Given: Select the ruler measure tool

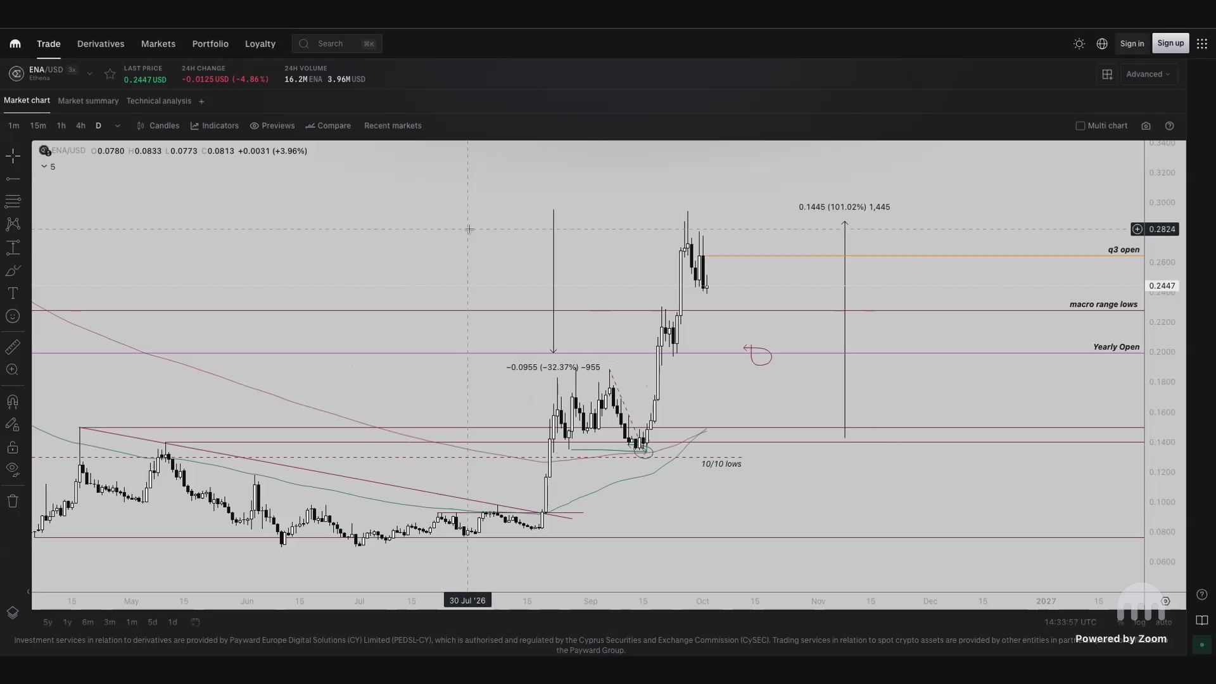Looking at the screenshot, I should 13,347.
